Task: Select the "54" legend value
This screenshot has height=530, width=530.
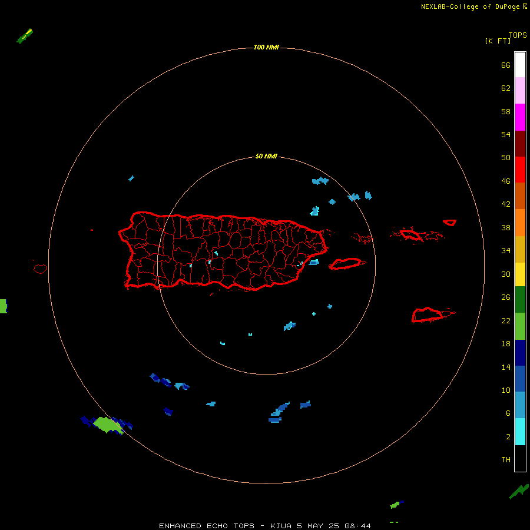Action: pyautogui.click(x=506, y=134)
